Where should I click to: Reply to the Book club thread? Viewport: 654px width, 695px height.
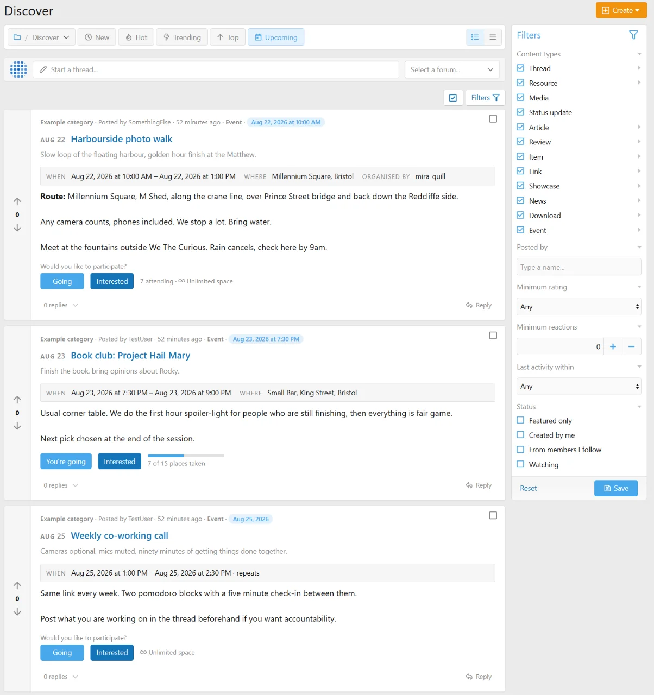pos(479,485)
